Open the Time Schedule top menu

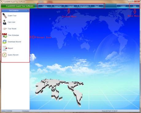84,6
